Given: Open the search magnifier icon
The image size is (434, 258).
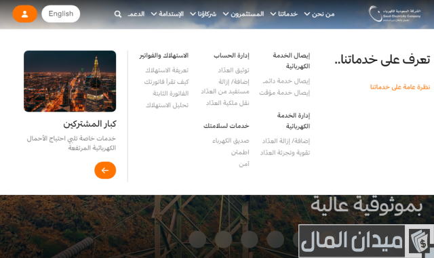Looking at the screenshot, I should 118,14.
